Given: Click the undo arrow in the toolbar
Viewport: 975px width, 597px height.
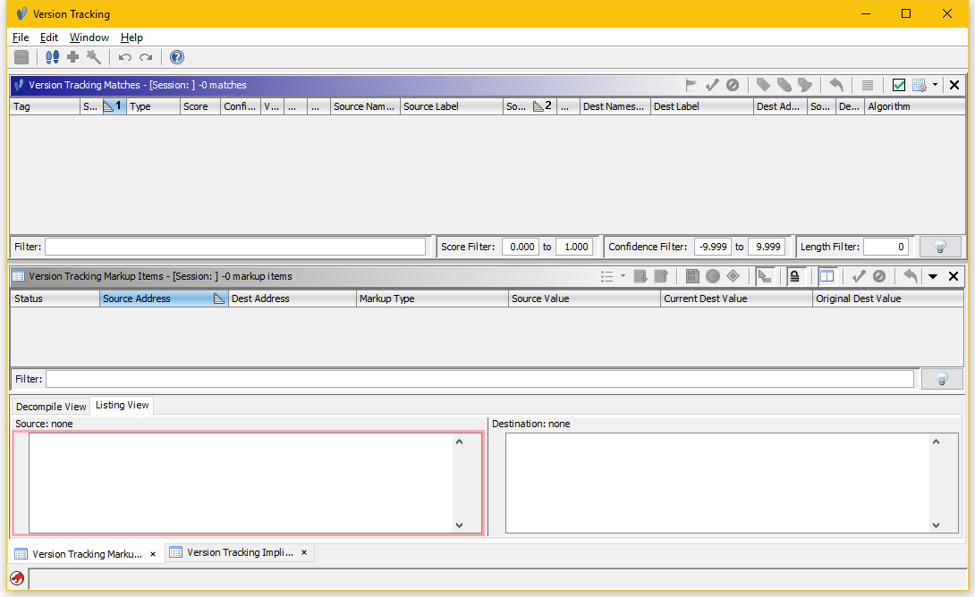Looking at the screenshot, I should (125, 57).
